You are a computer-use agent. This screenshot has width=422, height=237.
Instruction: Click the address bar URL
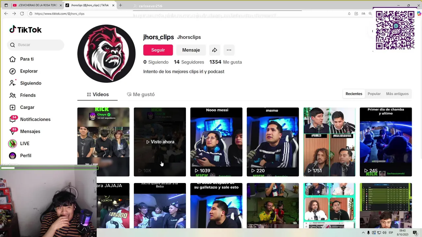(59, 13)
